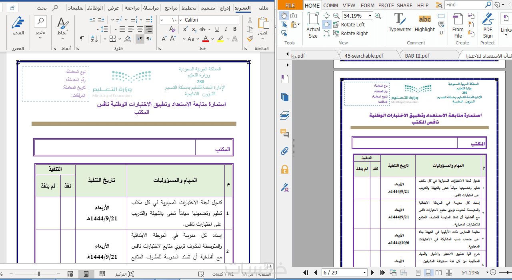This screenshot has width=512, height=280.
Task: Open the HELP tab in Foxit
Action: [423, 5]
